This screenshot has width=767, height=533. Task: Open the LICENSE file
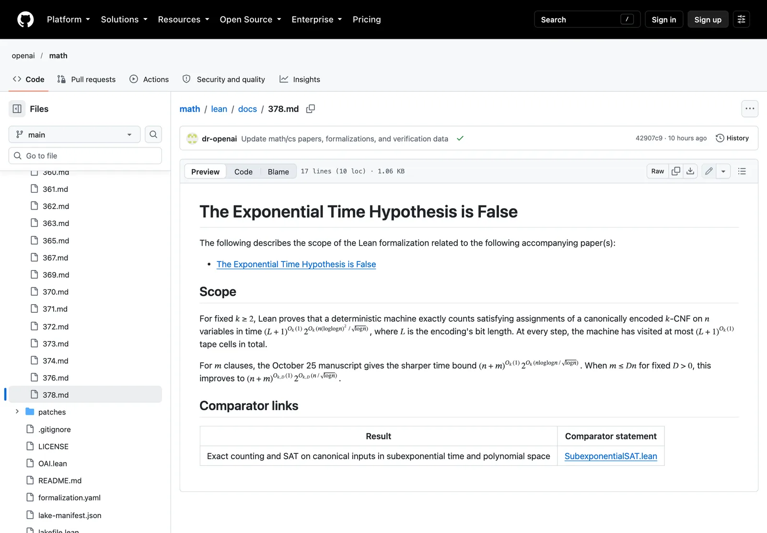point(53,447)
